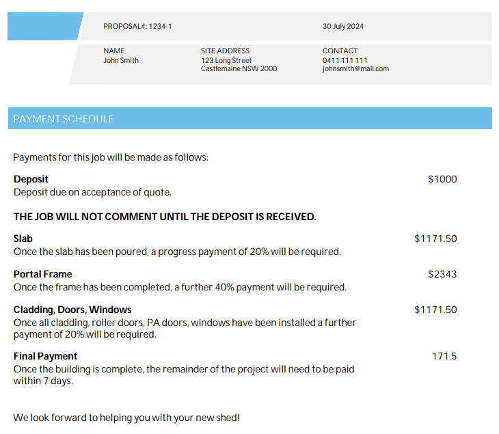Click the closing line about your new shed
The image size is (499, 434).
coord(126,417)
